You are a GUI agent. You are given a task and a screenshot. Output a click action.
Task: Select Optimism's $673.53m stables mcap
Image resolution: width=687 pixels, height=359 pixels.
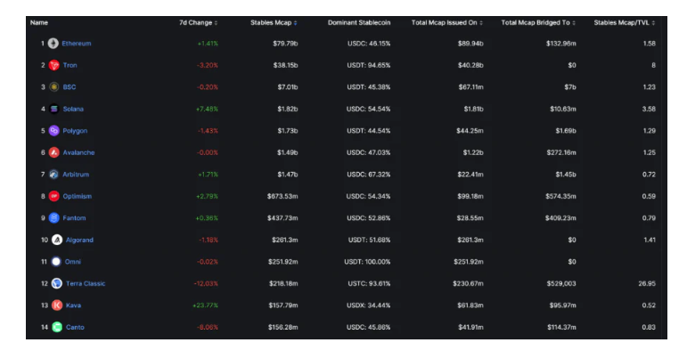click(x=282, y=196)
